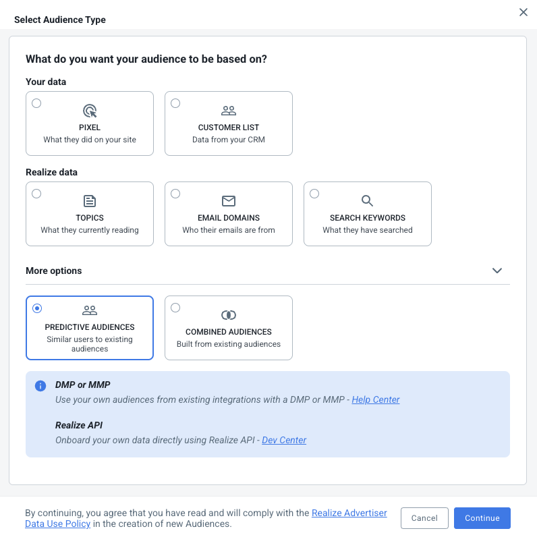Toggle the More options section heading

click(x=54, y=271)
